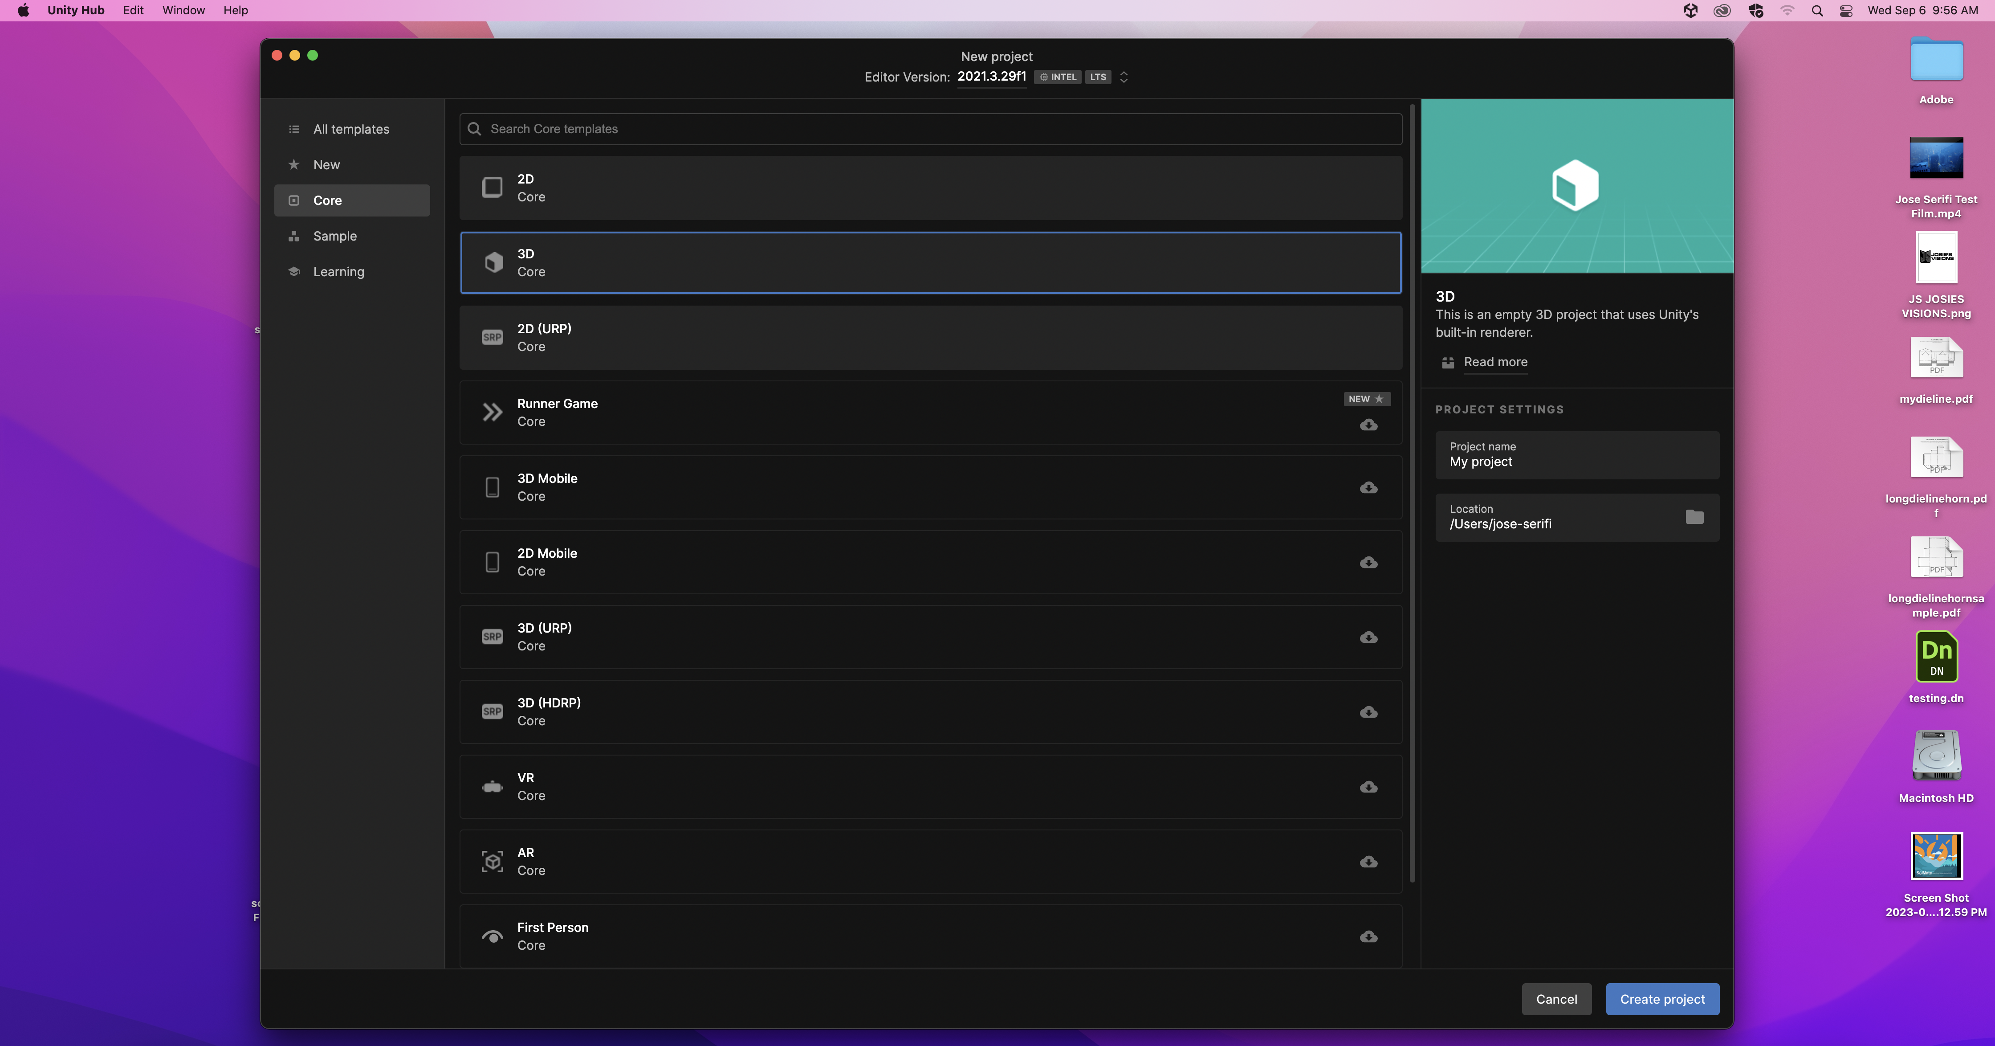Select the 3D Core template
Screen dimensions: 1995x1046
pos(930,263)
